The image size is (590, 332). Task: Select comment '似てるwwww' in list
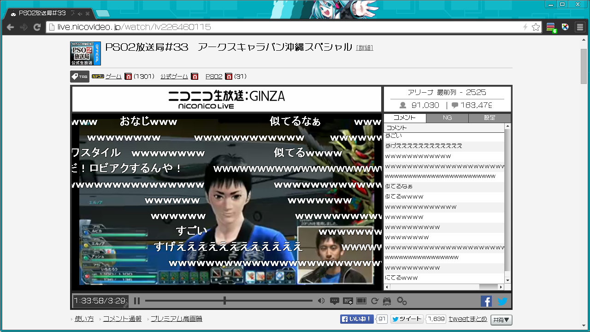[x=444, y=197]
